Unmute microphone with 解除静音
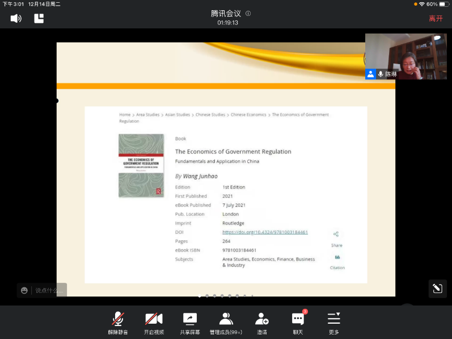 coord(118,323)
